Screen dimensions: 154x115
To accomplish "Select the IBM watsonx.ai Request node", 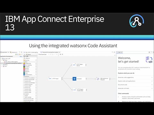I will [x=103, y=79].
